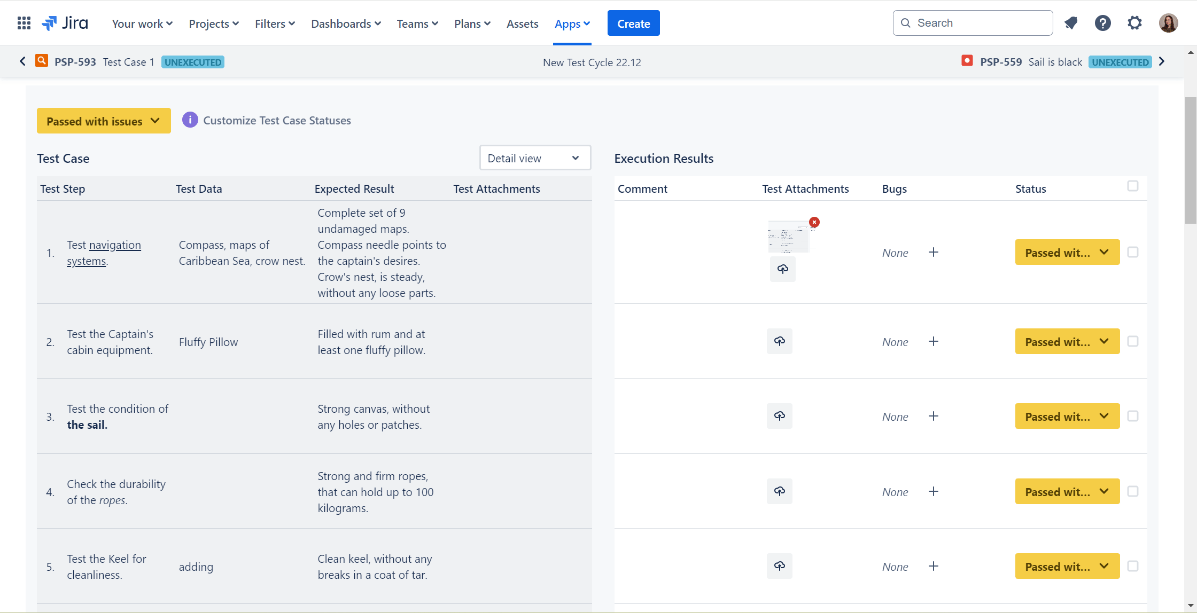1197x613 pixels.
Task: Open the settings gear icon
Action: pyautogui.click(x=1134, y=23)
